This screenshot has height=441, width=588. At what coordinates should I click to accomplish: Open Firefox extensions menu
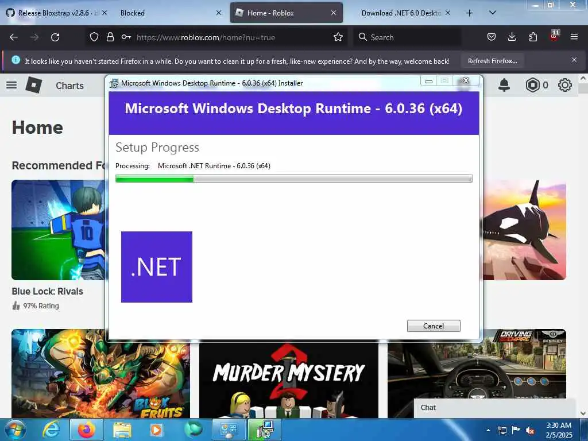pos(533,37)
